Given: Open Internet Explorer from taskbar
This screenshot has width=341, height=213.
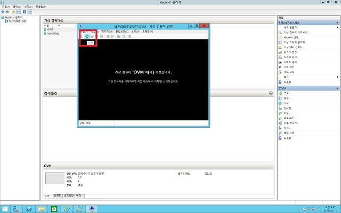Looking at the screenshot, I should [67, 209].
